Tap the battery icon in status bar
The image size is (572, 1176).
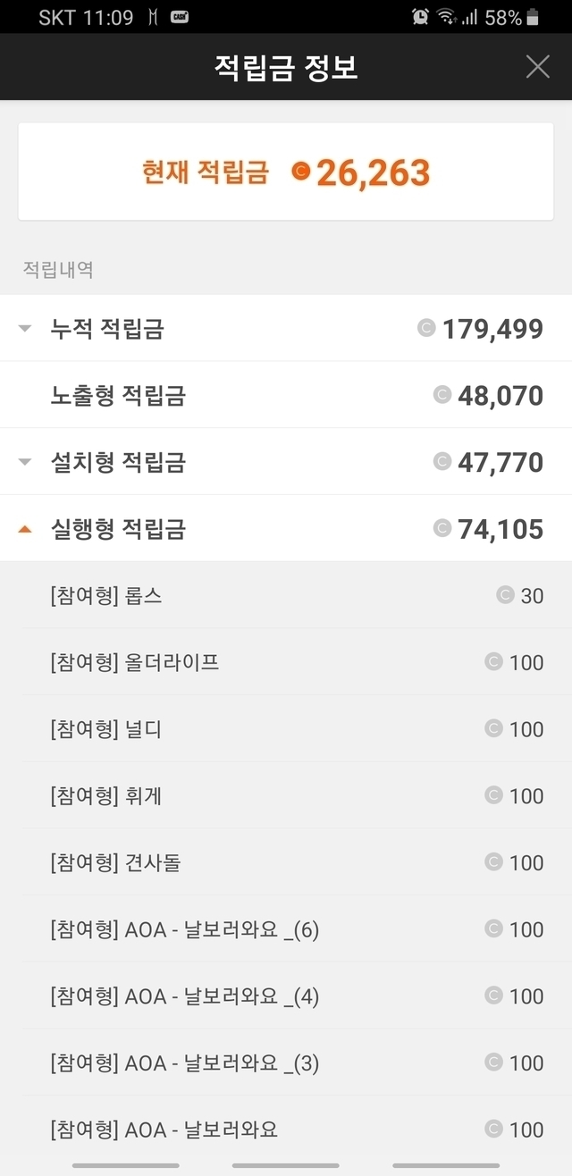(534, 17)
